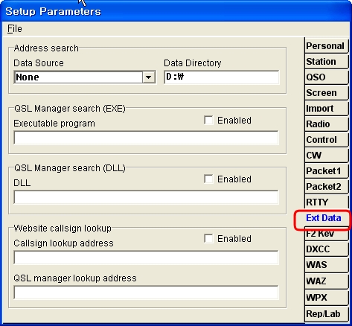Switch to the Control tab

coord(326,140)
